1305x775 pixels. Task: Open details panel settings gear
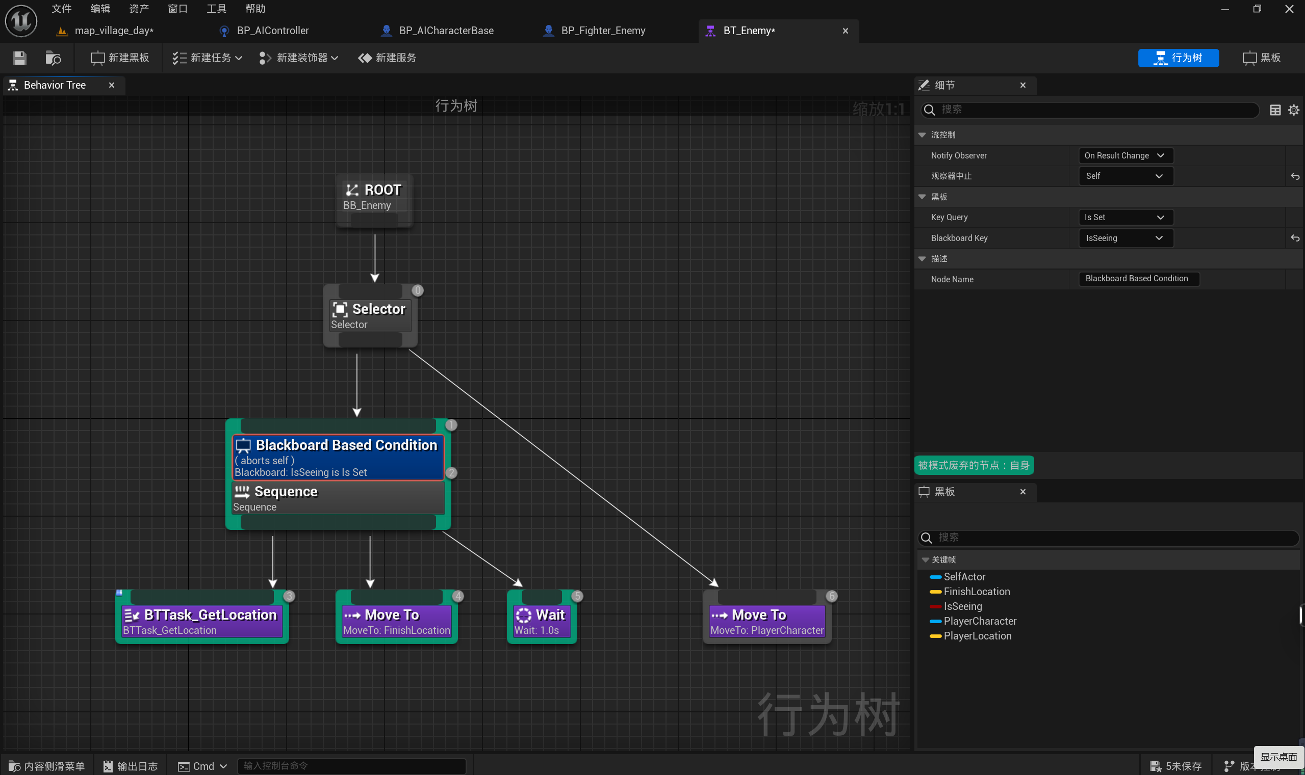pos(1293,110)
